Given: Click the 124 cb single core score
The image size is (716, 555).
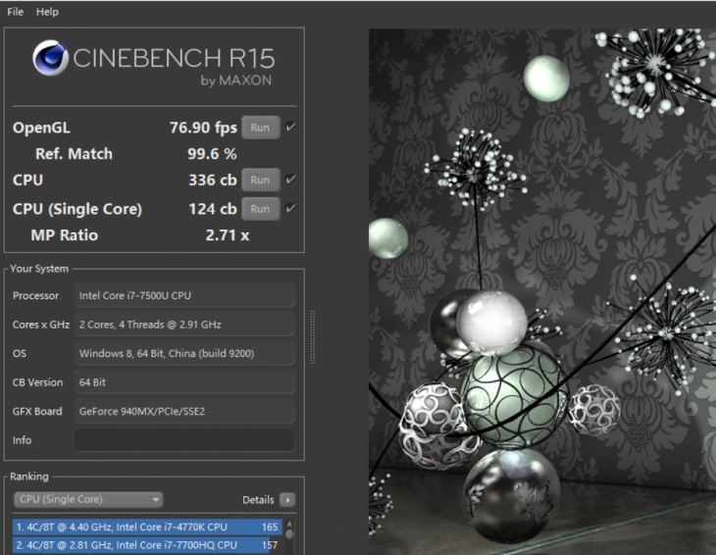Looking at the screenshot, I should (212, 209).
